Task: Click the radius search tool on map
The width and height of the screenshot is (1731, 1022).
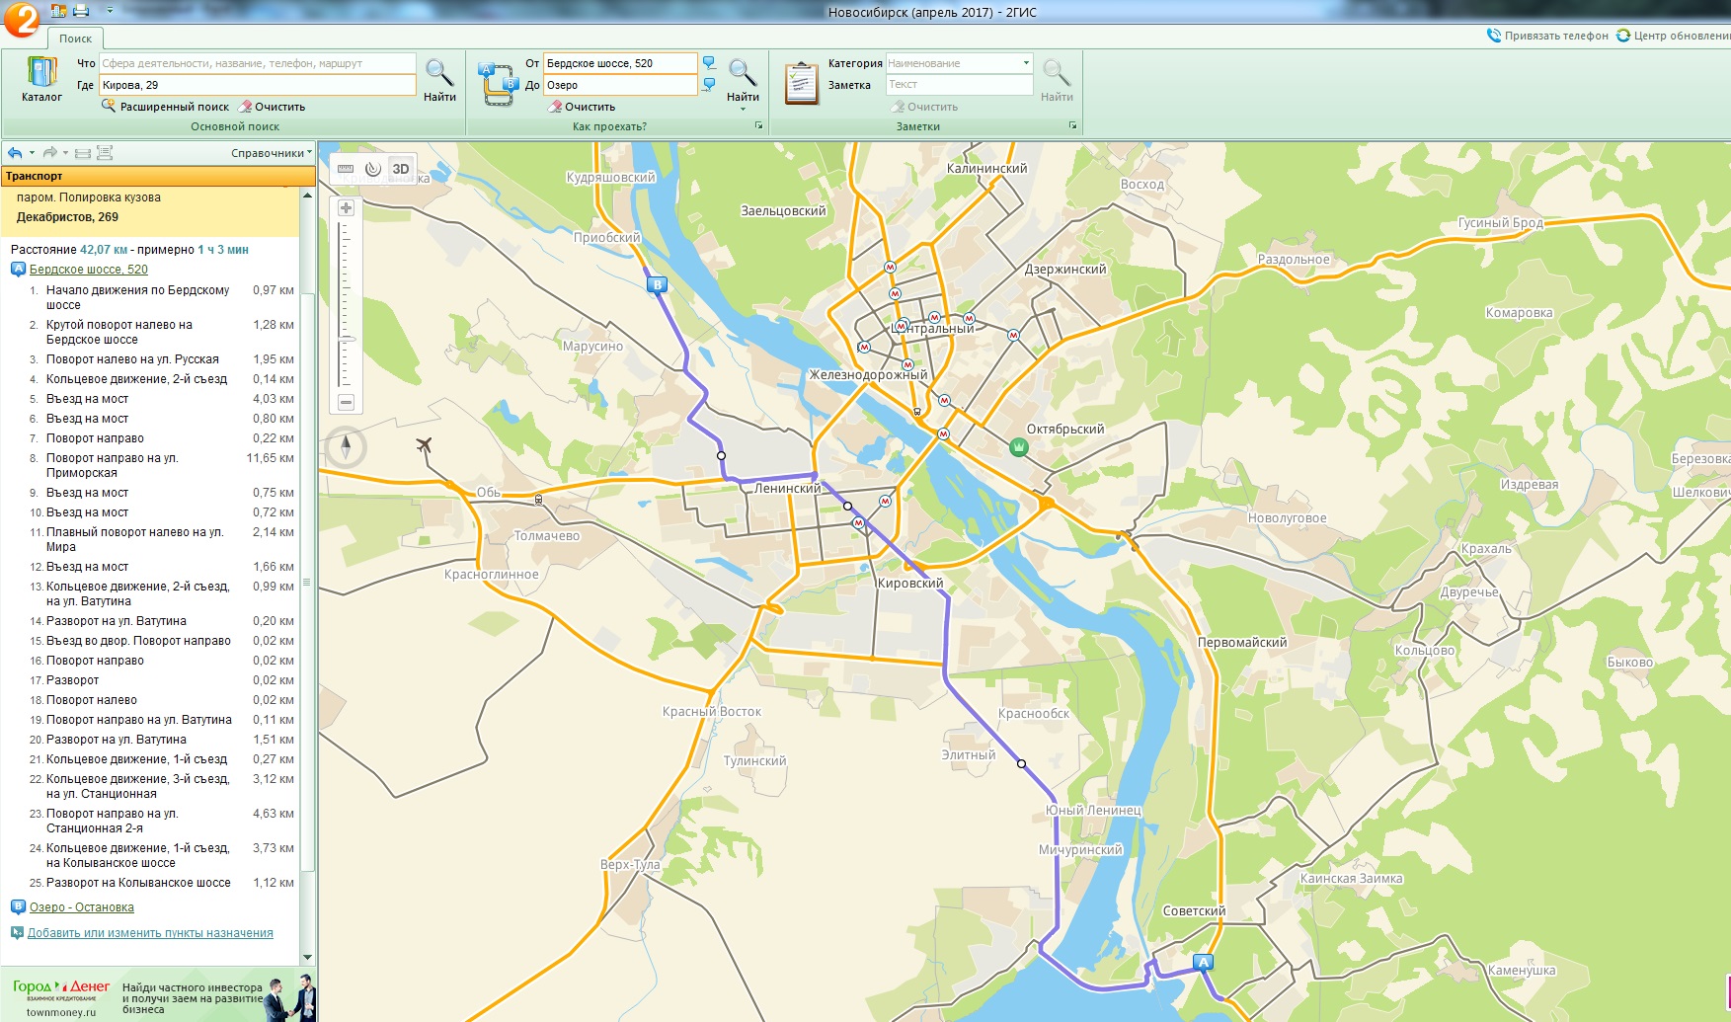Action: (372, 169)
